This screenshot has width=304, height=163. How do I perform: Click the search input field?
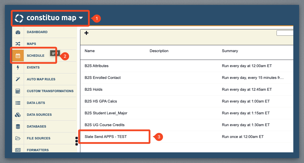[285, 33]
